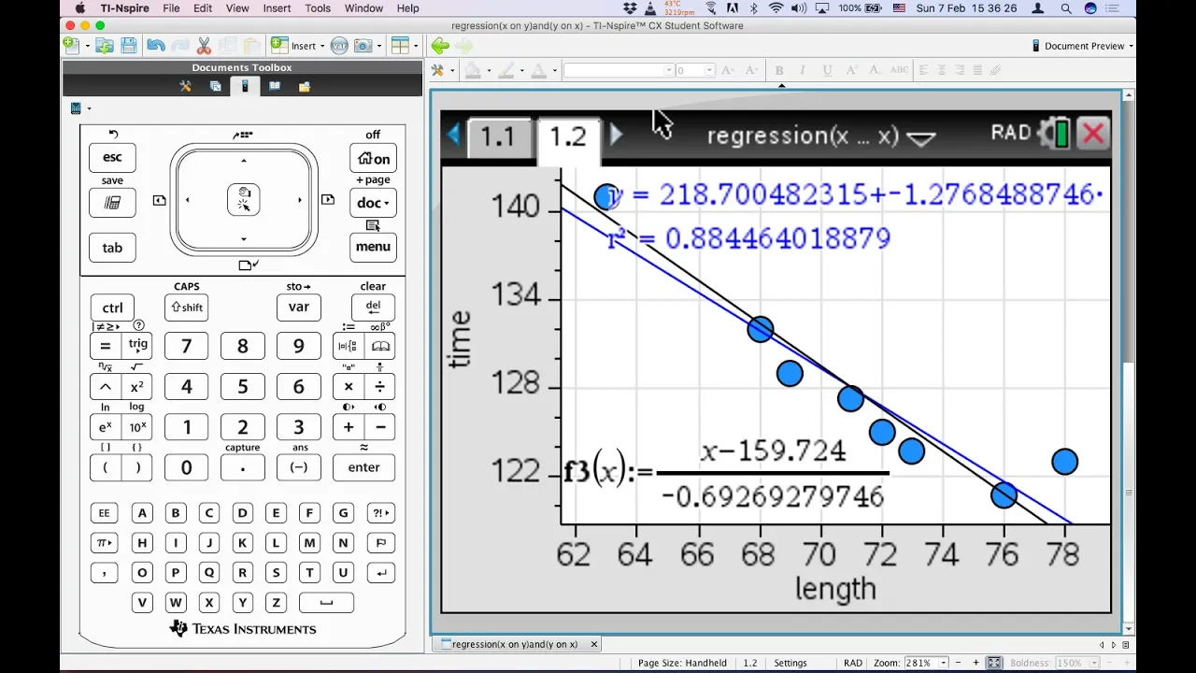1196x673 pixels.
Task: Go to next page arrow beside 1.2
Action: [617, 136]
